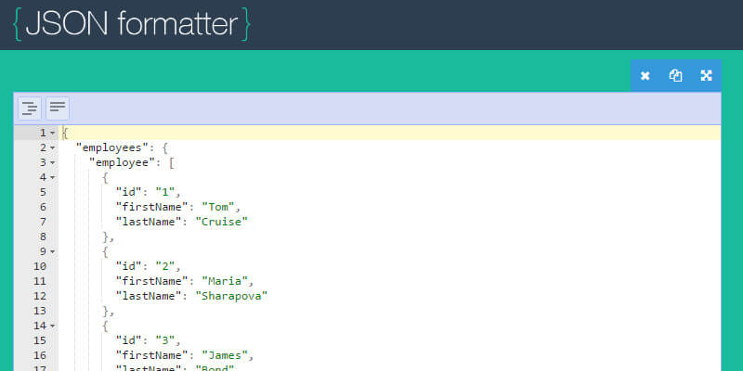Click the copy to clipboard icon
Image resolution: width=743 pixels, height=371 pixels.
coord(676,76)
